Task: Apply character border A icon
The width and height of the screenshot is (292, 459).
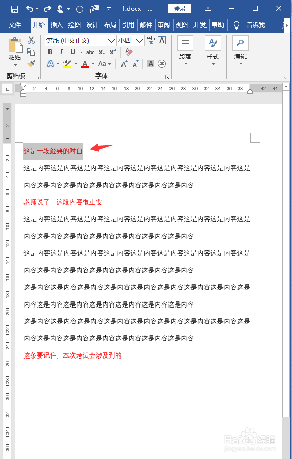Action: [162, 40]
